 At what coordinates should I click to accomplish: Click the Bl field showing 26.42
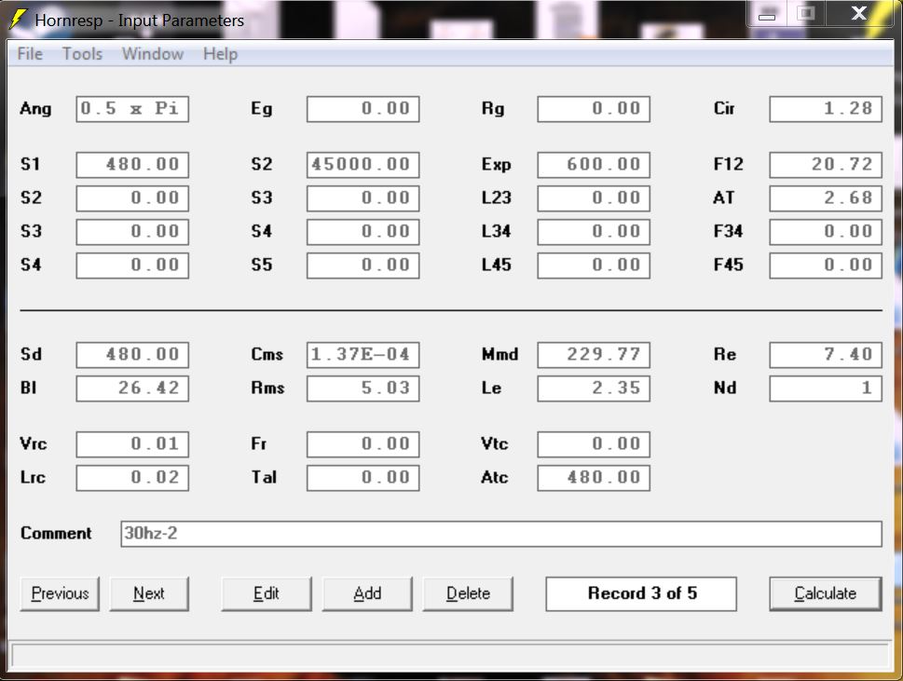click(x=132, y=388)
